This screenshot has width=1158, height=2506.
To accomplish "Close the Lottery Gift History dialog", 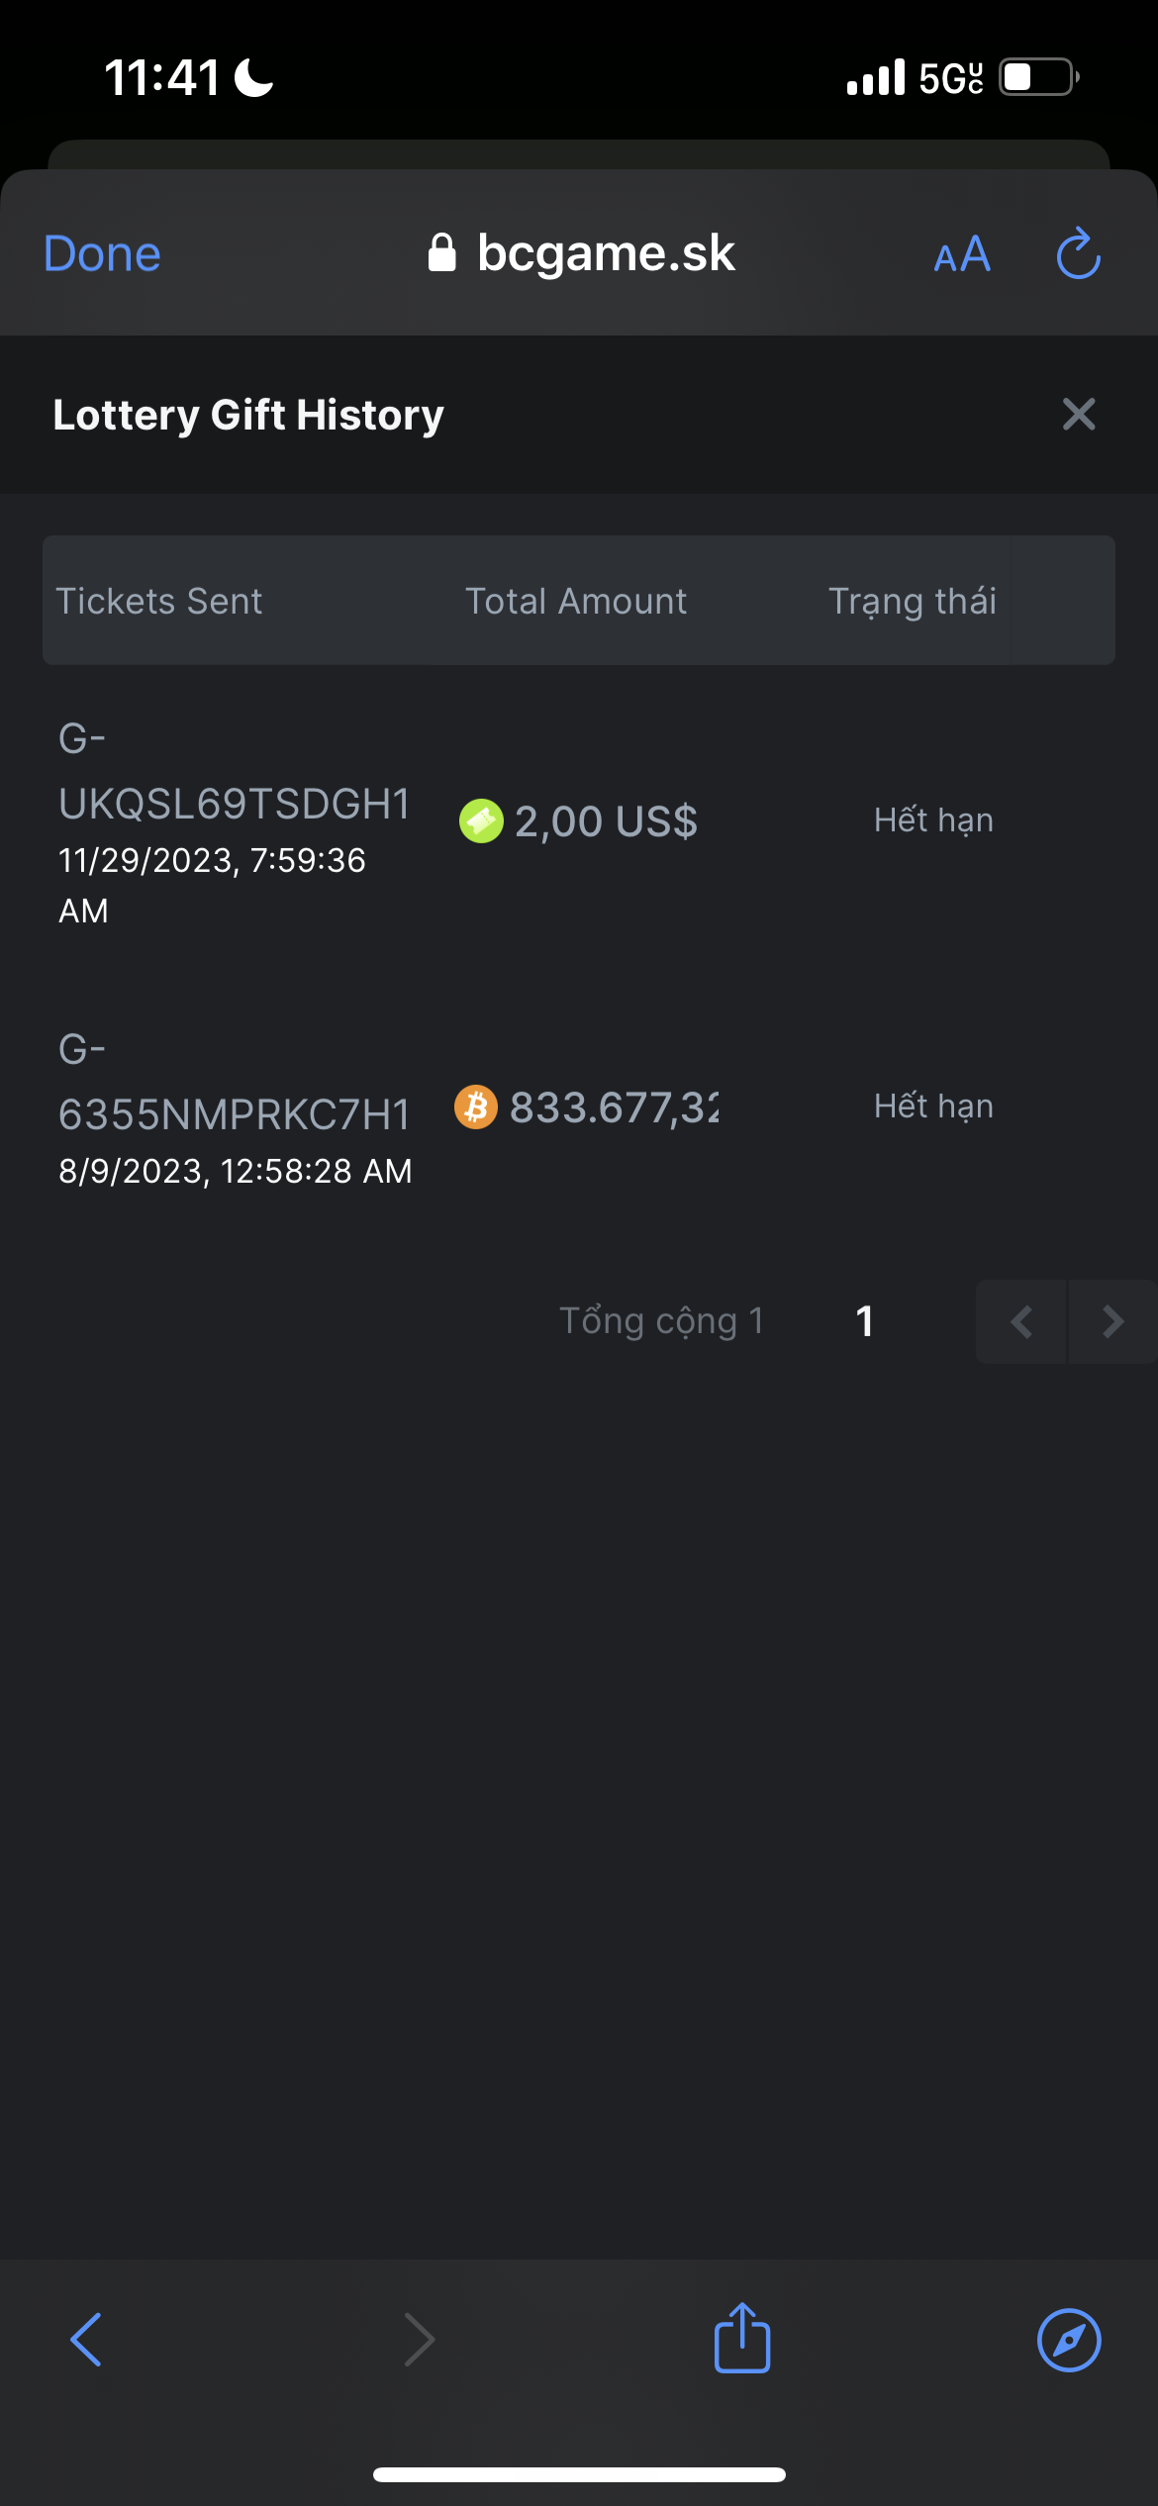I will tap(1078, 414).
